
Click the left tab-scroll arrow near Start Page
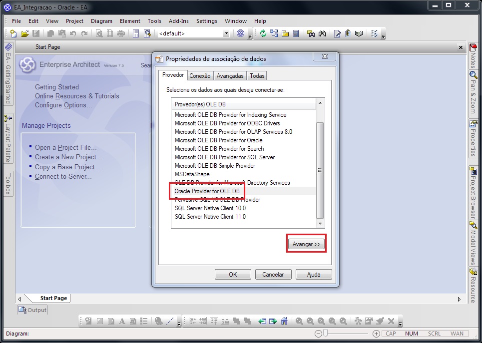pos(19,299)
